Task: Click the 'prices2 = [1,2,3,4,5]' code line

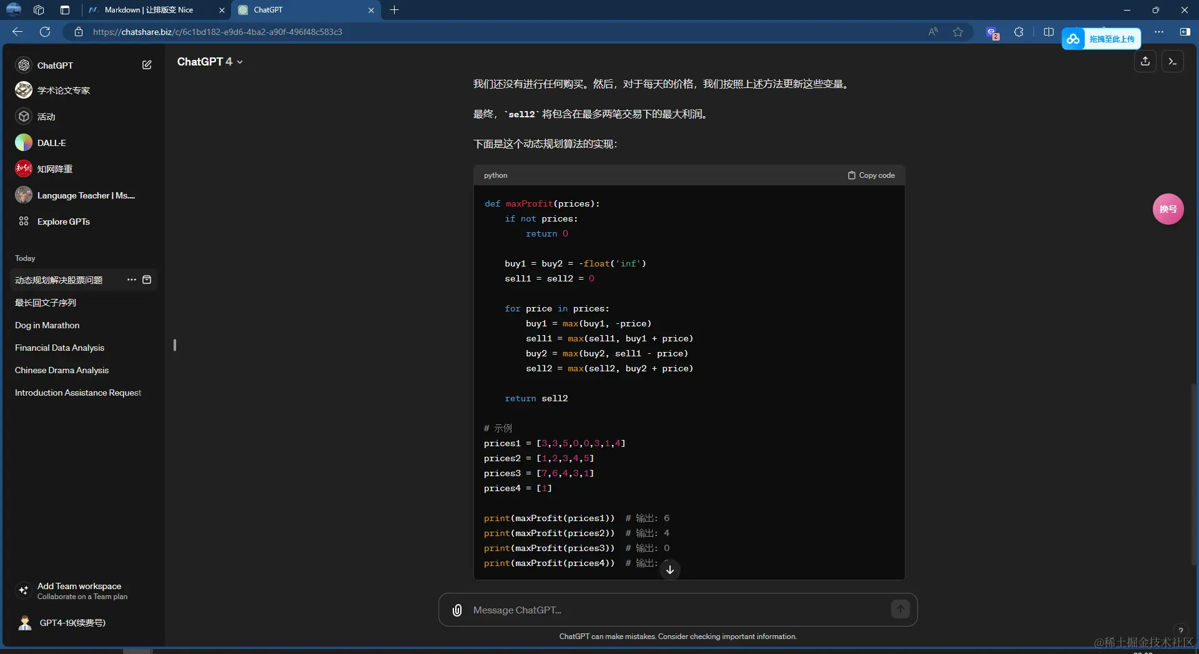Action: pos(539,459)
